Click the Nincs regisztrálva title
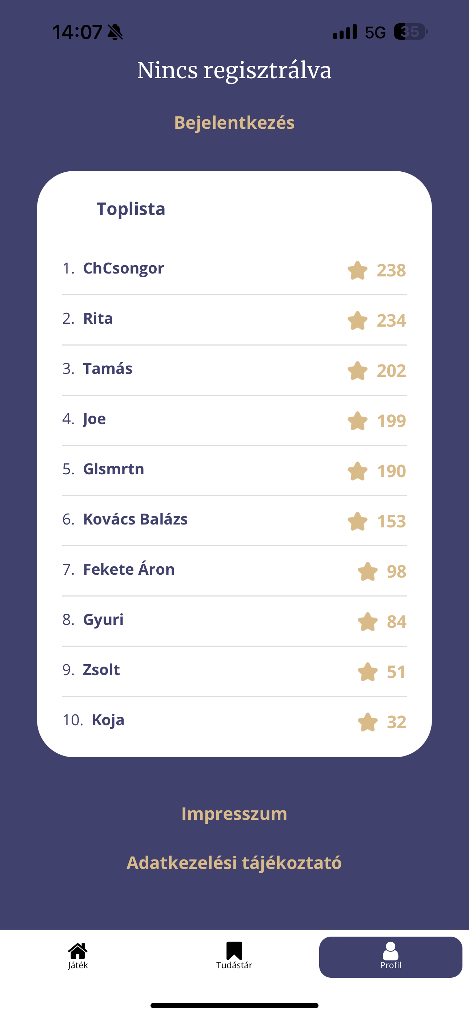The width and height of the screenshot is (469, 1017). [x=234, y=70]
